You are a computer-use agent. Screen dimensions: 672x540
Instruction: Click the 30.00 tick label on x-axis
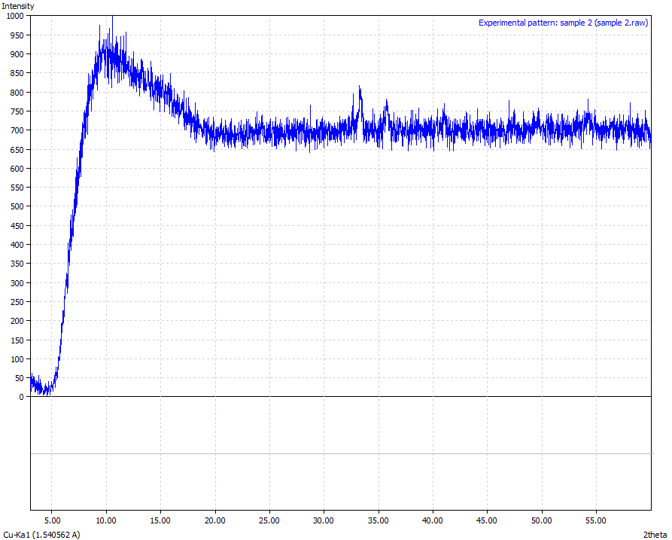(x=324, y=520)
